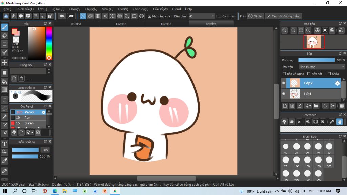
Task: Open the Bộ lọc(R) menu
Action: [58, 9]
